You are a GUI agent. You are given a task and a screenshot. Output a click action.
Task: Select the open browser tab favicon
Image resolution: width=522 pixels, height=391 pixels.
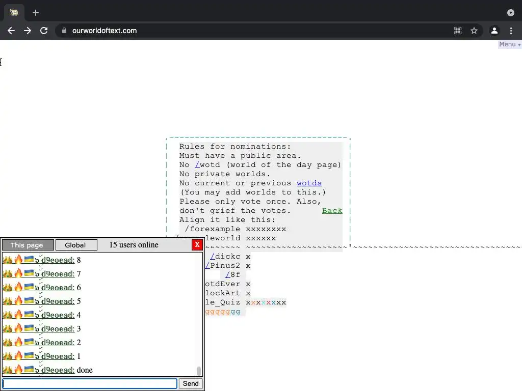[x=14, y=13]
